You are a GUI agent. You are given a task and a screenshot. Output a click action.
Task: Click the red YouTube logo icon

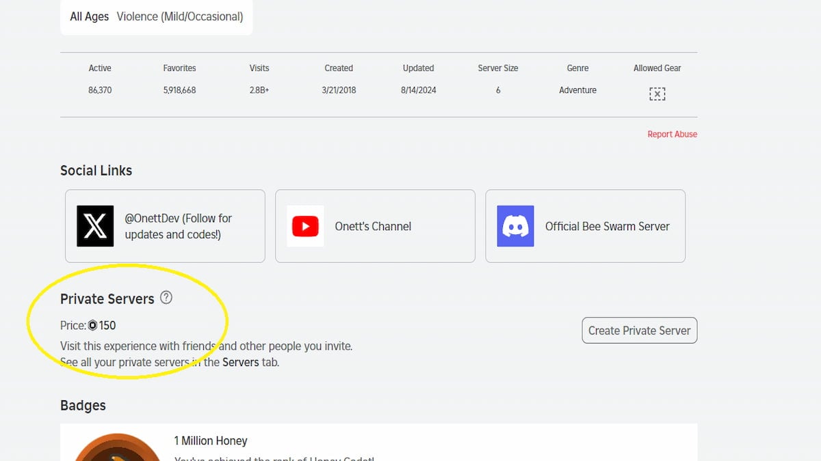305,226
